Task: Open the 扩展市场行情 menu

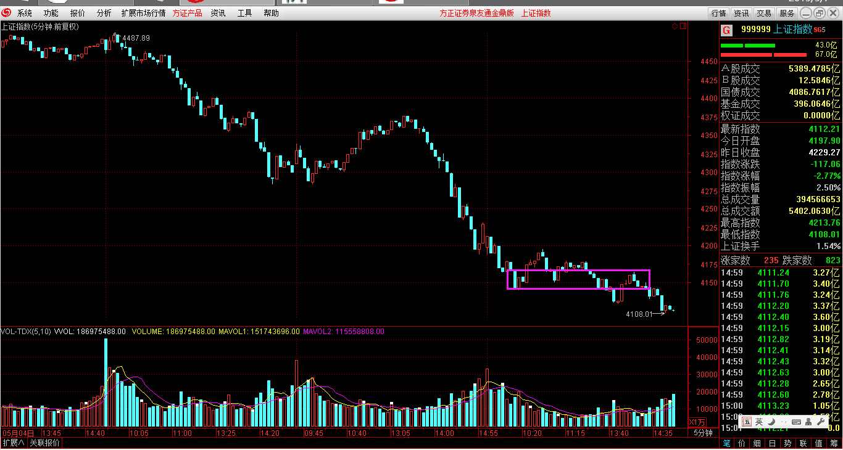Action: pyautogui.click(x=143, y=13)
